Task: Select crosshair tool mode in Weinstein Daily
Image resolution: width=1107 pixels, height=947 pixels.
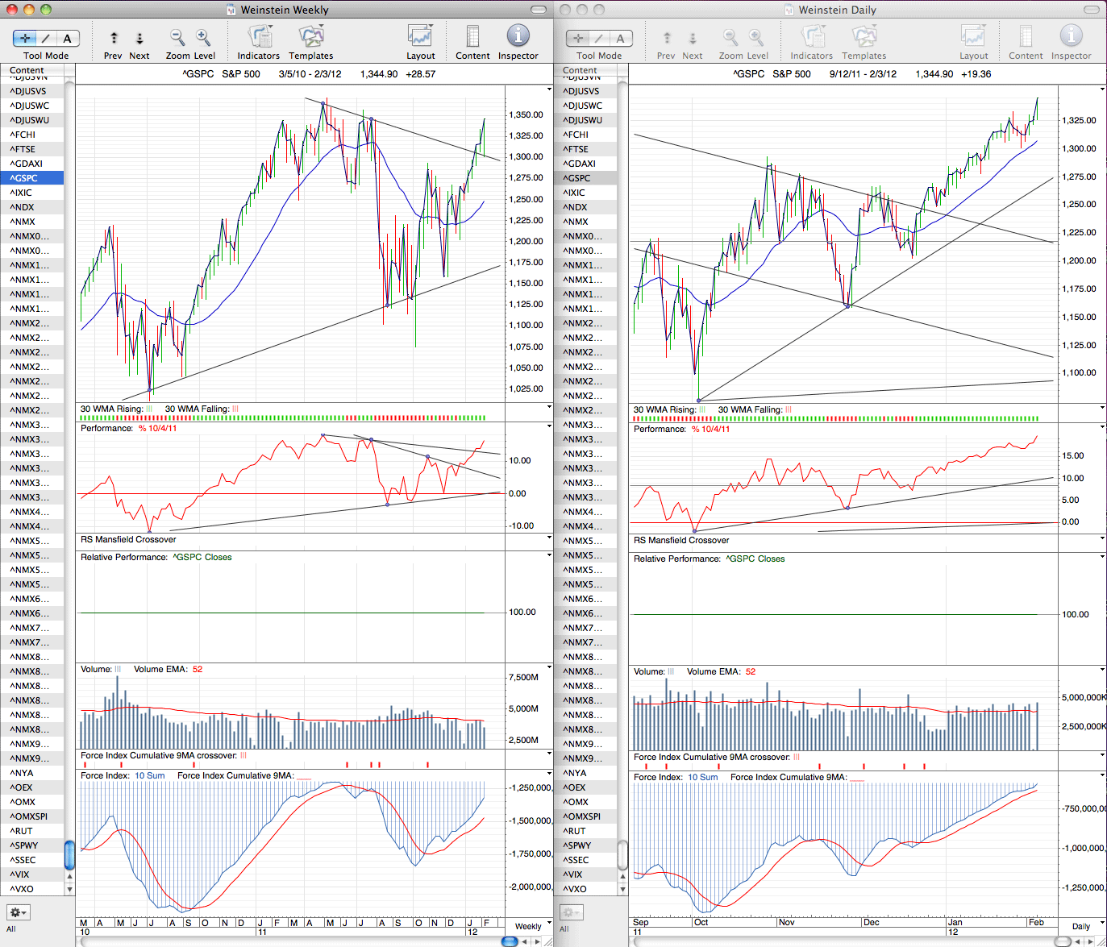Action: coord(578,38)
